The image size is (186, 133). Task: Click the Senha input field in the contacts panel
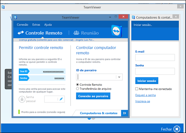155,71
